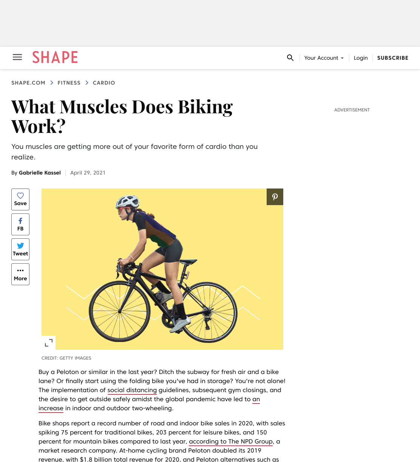The width and height of the screenshot is (420, 462).
Task: Click the Login link
Action: (x=361, y=58)
